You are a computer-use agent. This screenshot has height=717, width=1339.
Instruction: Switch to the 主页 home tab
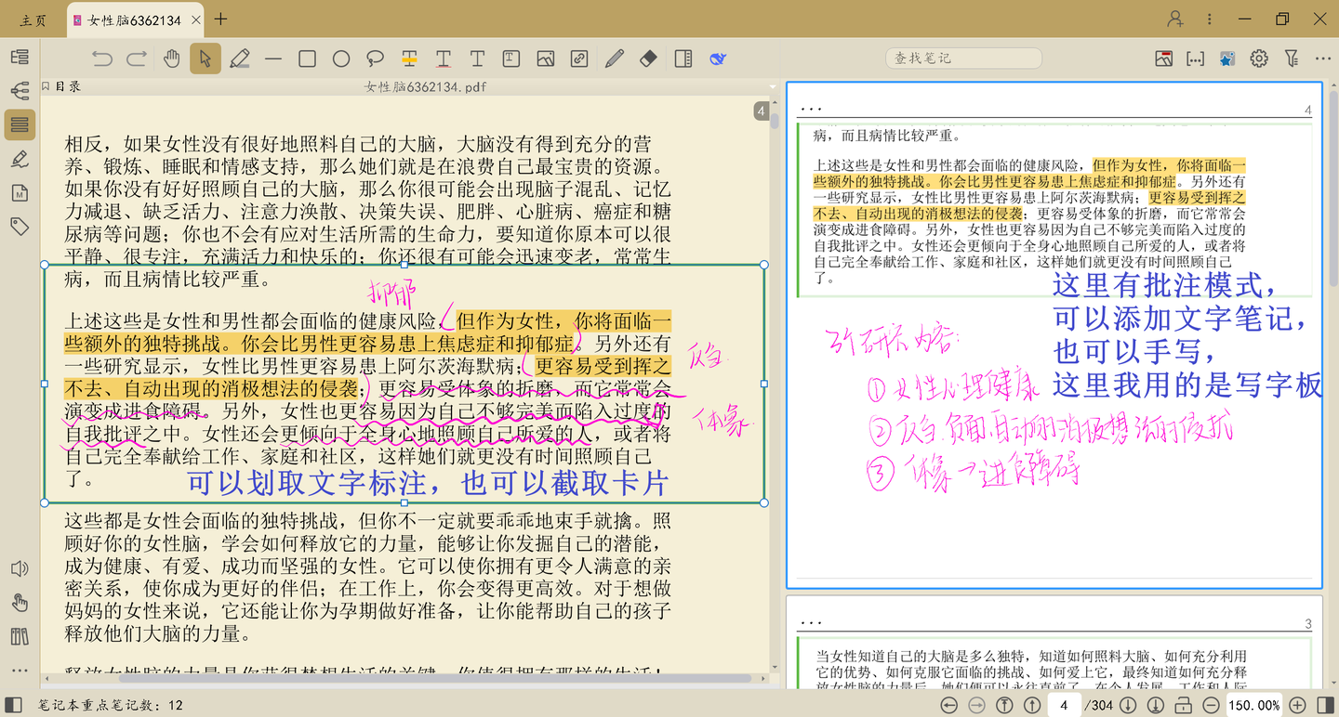point(31,19)
